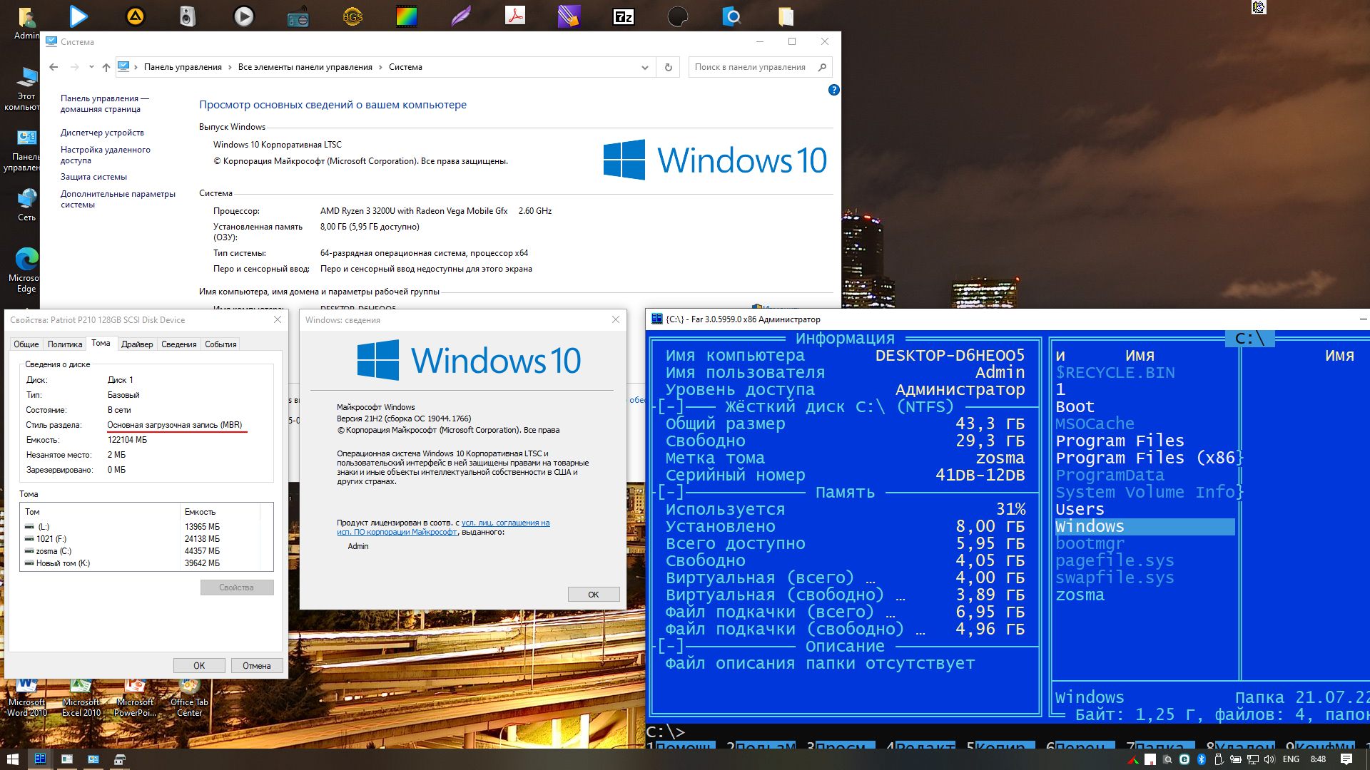Open the notification center icon
The image size is (1370, 770).
click(1346, 759)
